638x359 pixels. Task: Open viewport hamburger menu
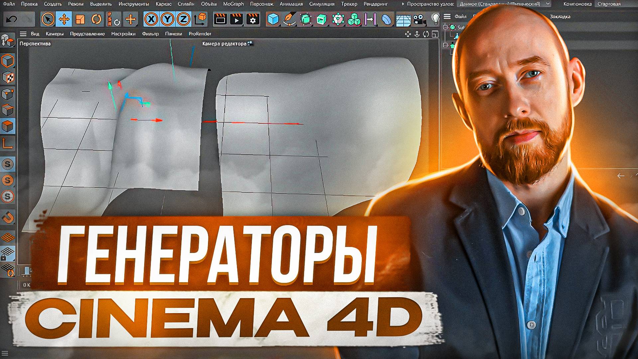pyautogui.click(x=23, y=34)
